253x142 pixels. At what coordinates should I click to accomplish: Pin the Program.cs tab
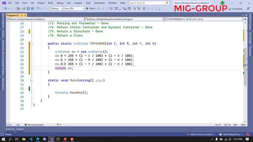click(22, 15)
